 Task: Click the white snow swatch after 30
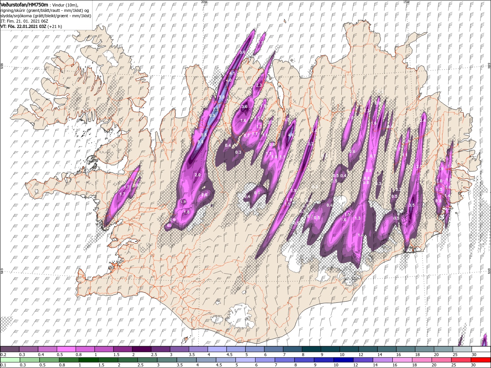[481, 349]
